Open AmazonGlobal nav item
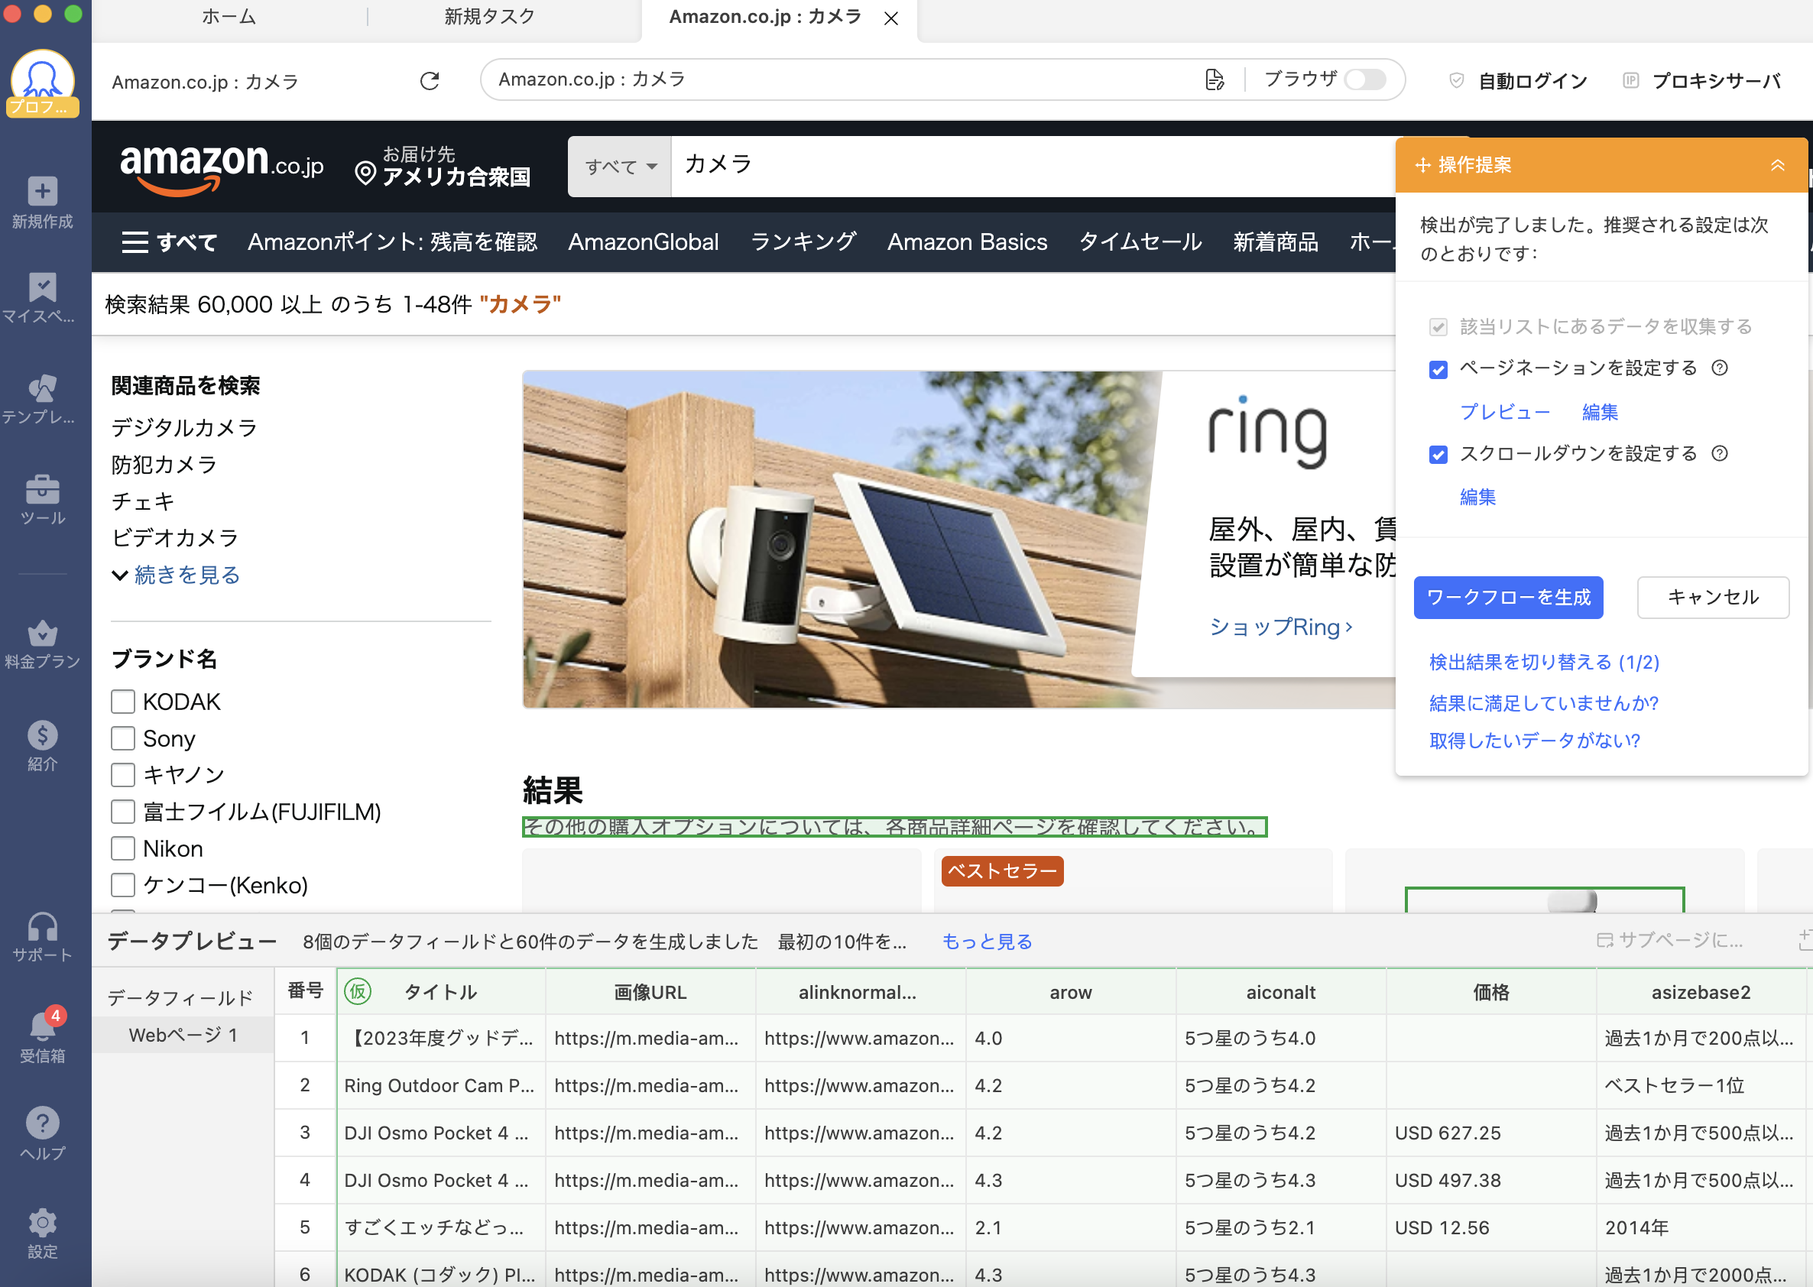Viewport: 1813px width, 1287px height. 644,242
